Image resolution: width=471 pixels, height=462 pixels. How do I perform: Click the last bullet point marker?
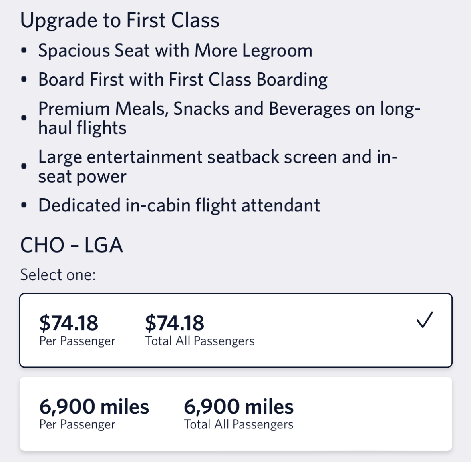tap(24, 205)
